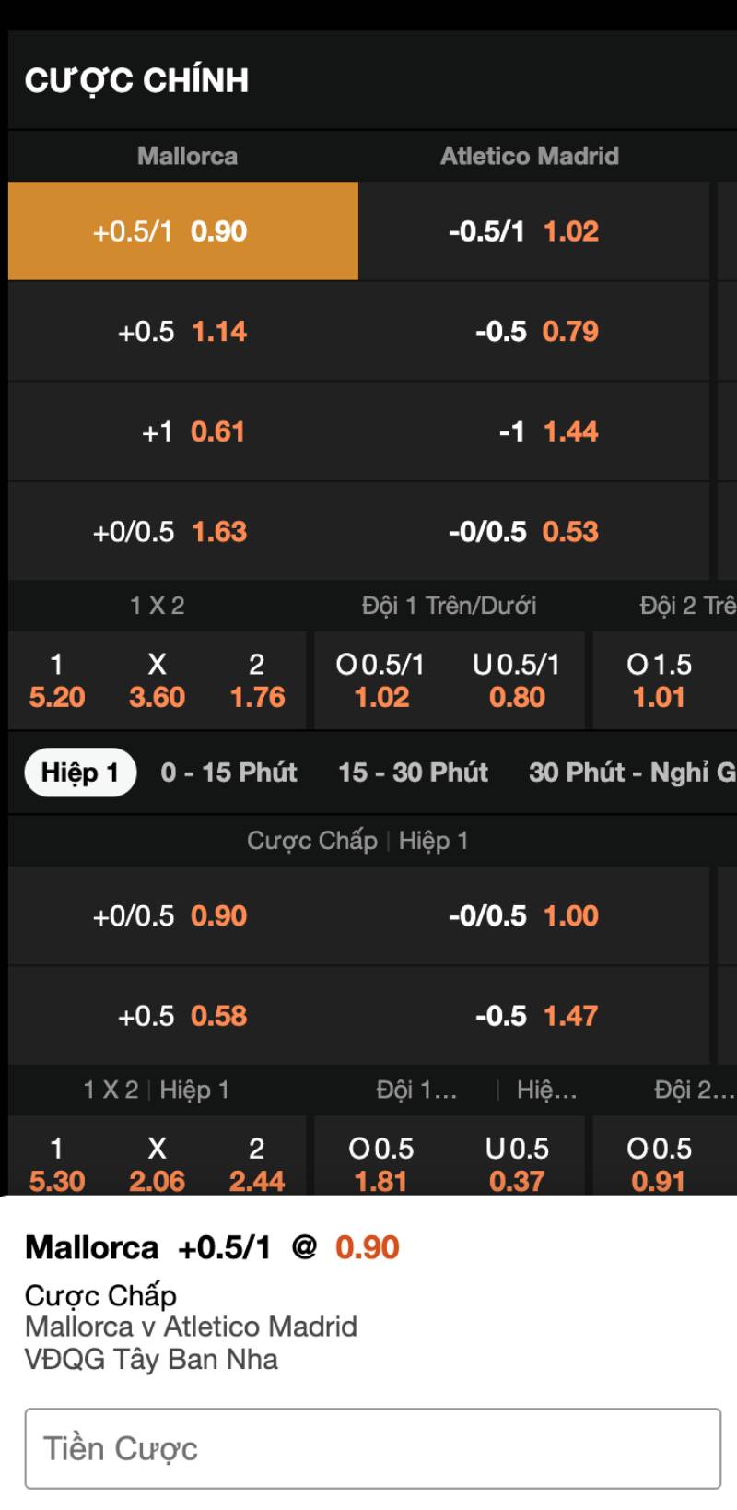Select Mallorca +0.5/1 handicap at 0.90
This screenshot has width=737, height=1510.
[x=182, y=230]
